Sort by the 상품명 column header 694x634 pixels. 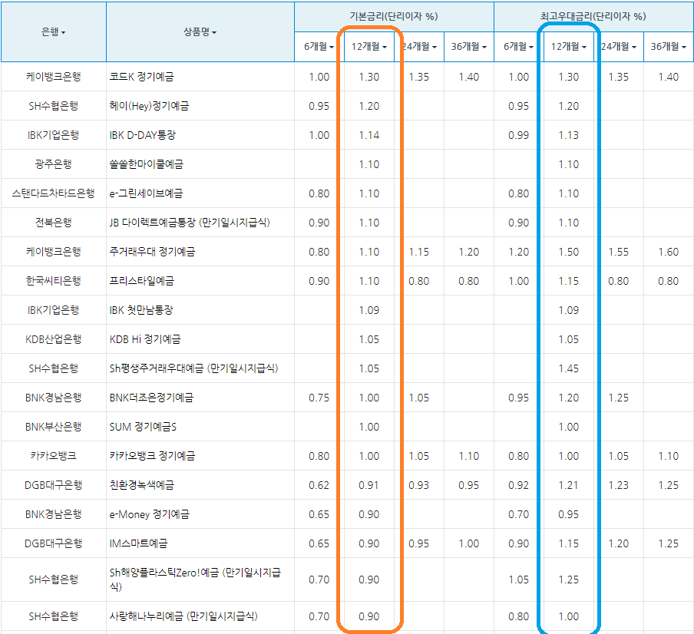click(x=200, y=32)
